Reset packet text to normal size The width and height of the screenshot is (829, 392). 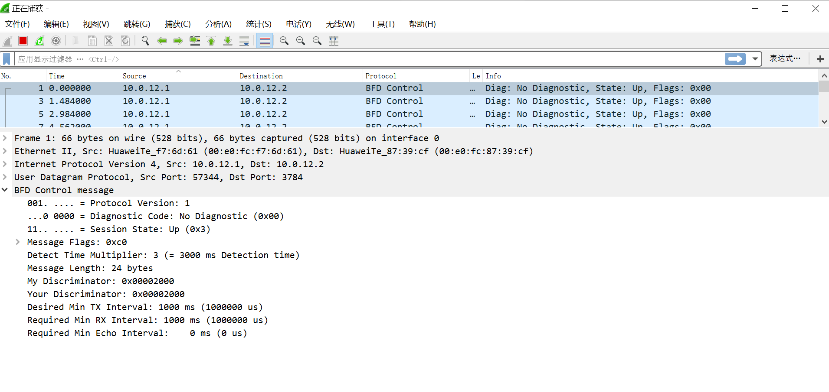[317, 41]
